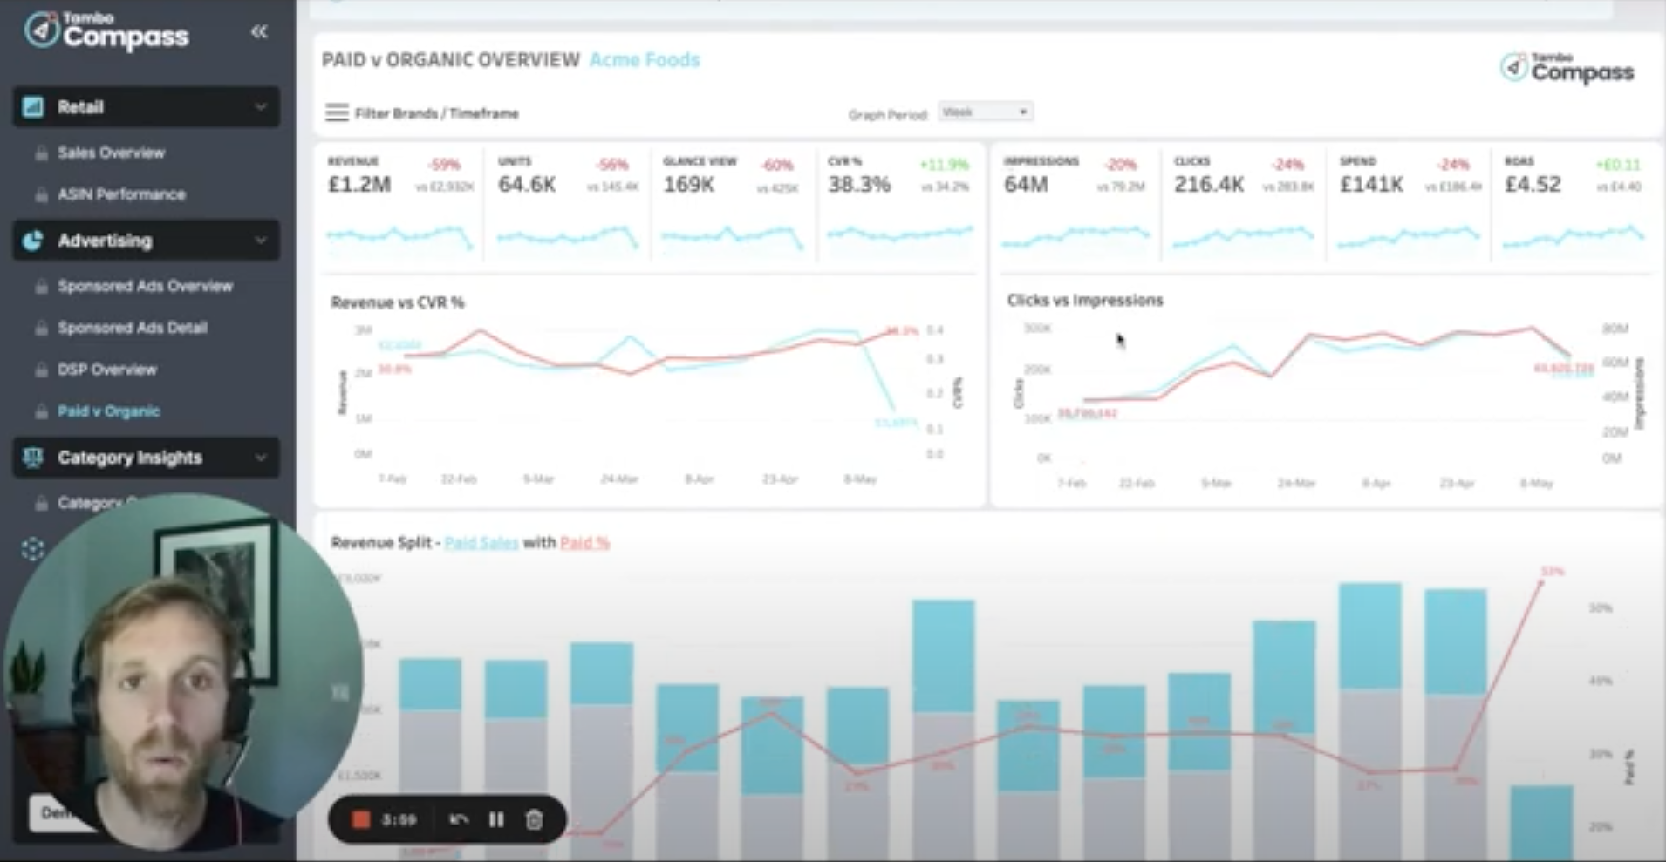The height and width of the screenshot is (862, 1666).
Task: Click the lock icon beside Paid v Organic
Action: (41, 411)
